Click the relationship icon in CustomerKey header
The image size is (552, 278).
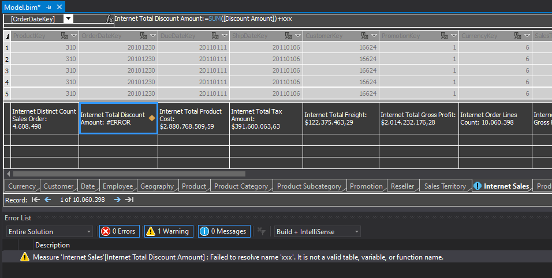365,36
